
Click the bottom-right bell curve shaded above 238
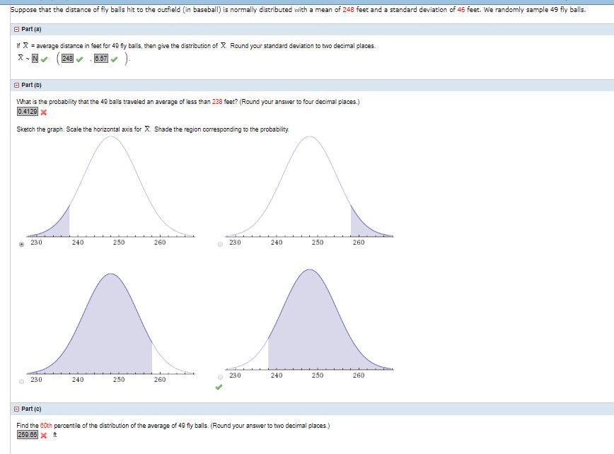[309, 324]
